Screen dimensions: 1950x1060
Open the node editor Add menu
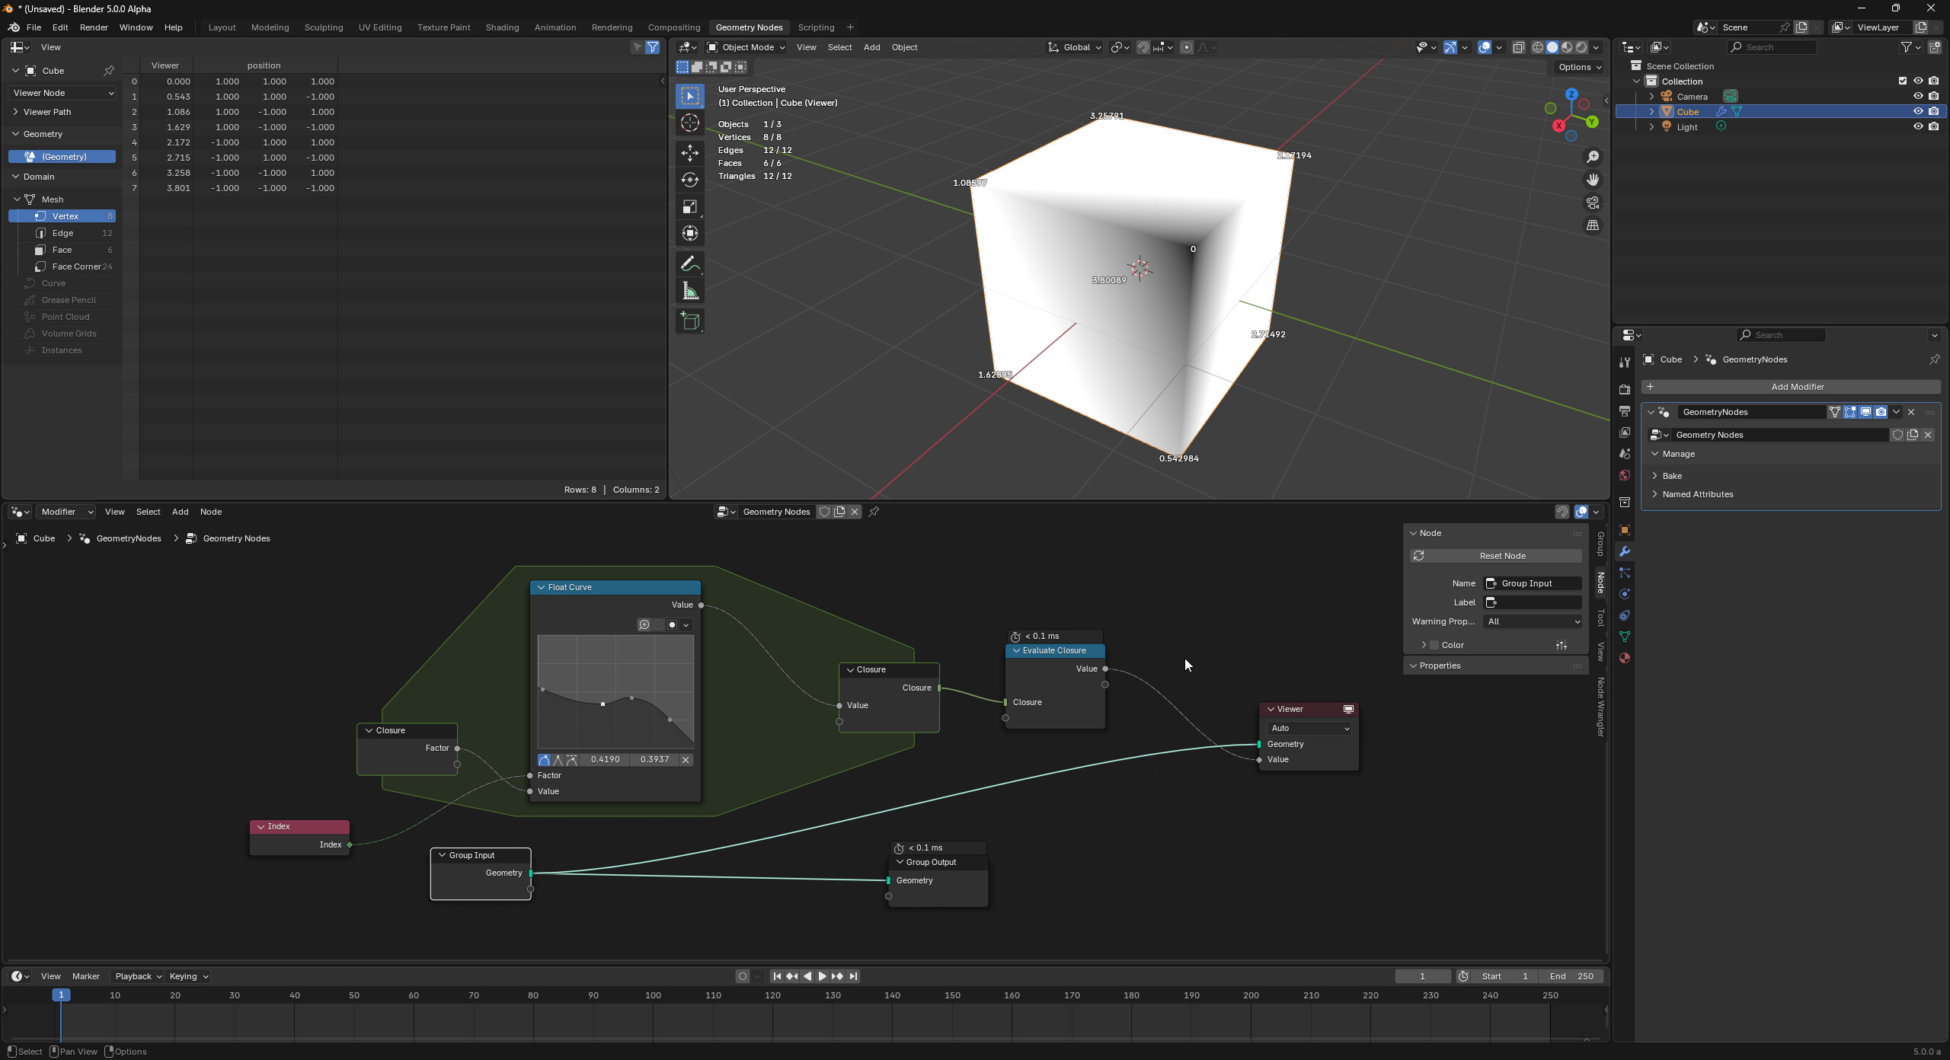(x=180, y=512)
